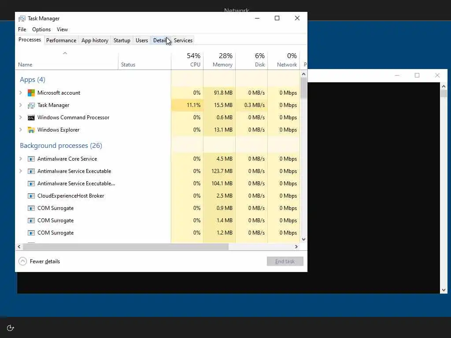Close the background command window
This screenshot has width=451, height=338.
point(437,75)
